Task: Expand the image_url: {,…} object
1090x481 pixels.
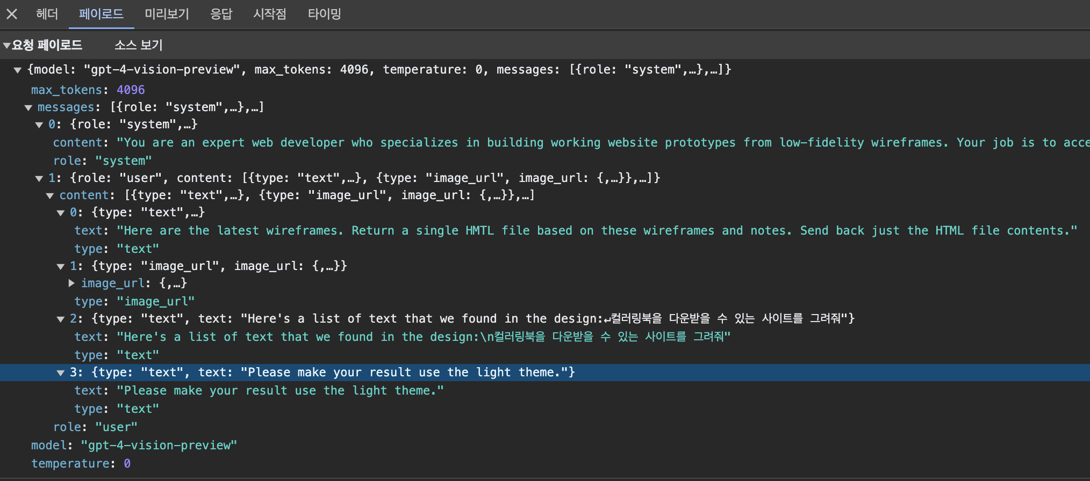Action: pyautogui.click(x=71, y=283)
